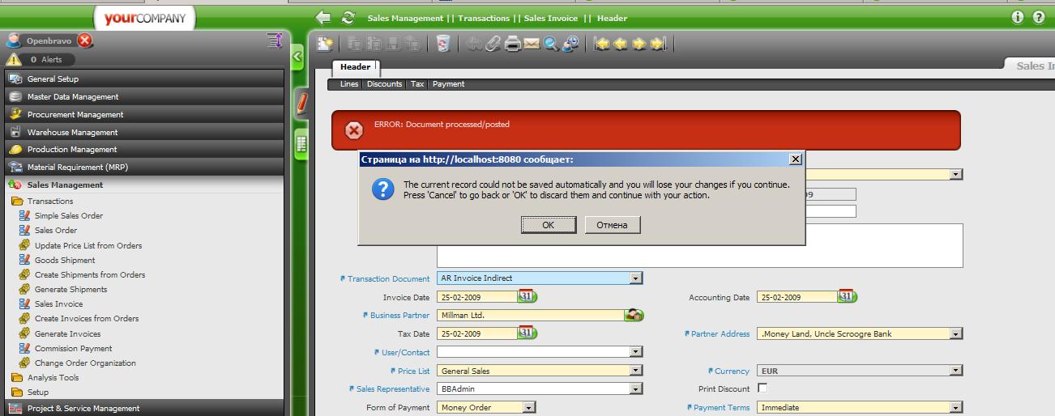Open the About info icon

[1018, 17]
